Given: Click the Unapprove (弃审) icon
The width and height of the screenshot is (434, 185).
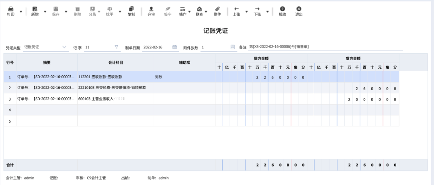Looking at the screenshot, I should 151,9.
